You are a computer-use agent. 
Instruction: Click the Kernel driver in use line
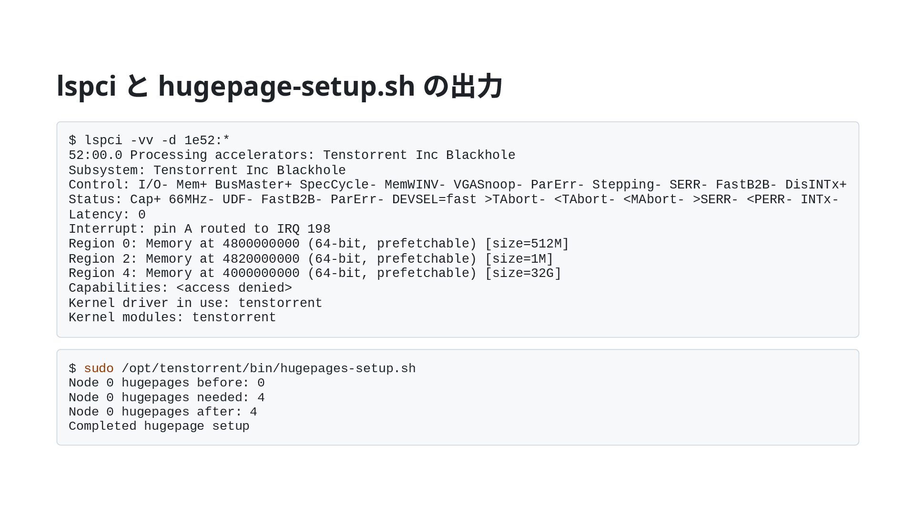pos(195,303)
